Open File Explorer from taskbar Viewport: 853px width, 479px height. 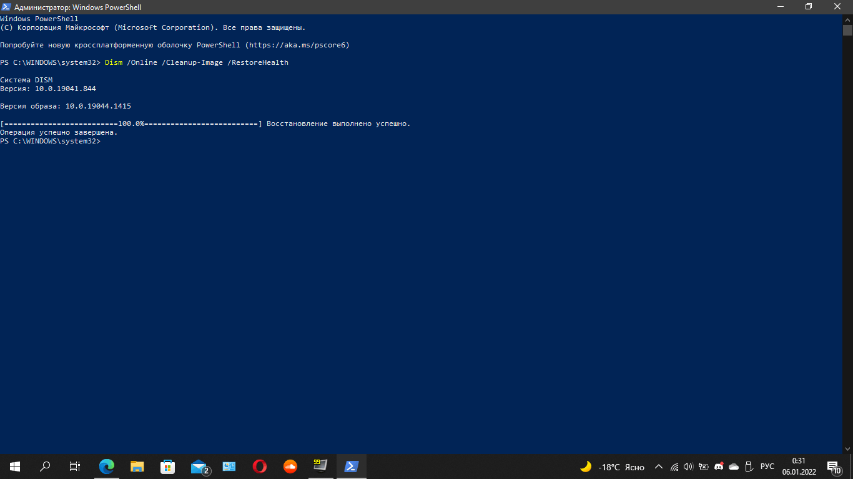pyautogui.click(x=137, y=466)
